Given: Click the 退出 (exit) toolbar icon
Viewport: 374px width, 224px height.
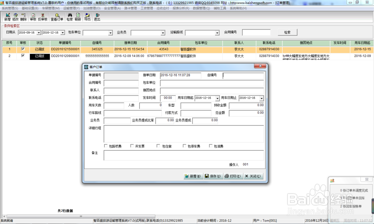Looking at the screenshot, I should (97, 17).
